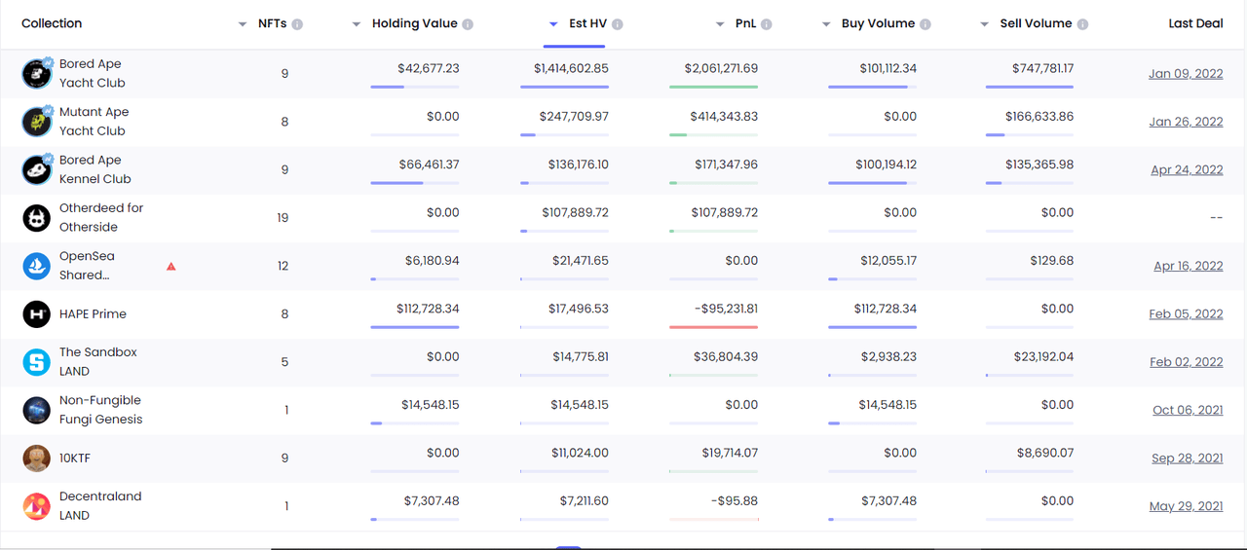Sort by Holding Value using its arrow
1247x550 pixels.
point(357,24)
